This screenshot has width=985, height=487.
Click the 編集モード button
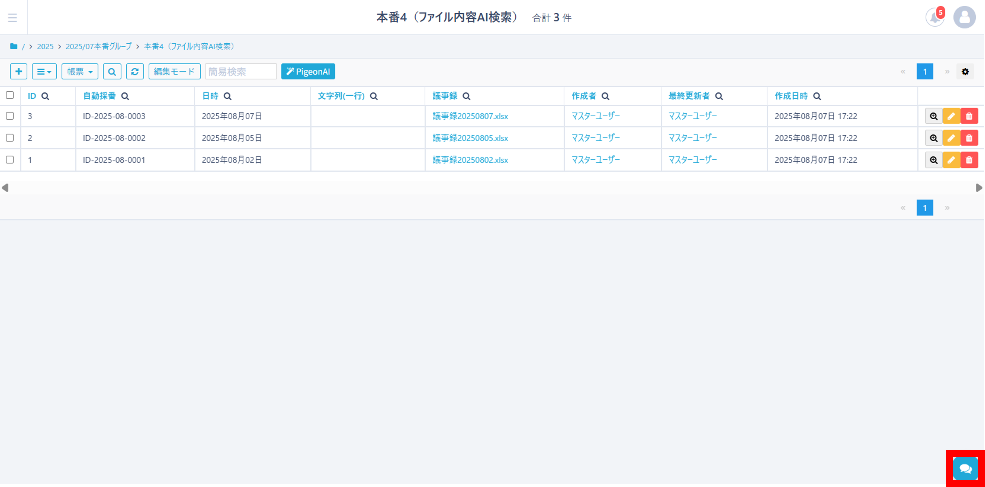[174, 72]
